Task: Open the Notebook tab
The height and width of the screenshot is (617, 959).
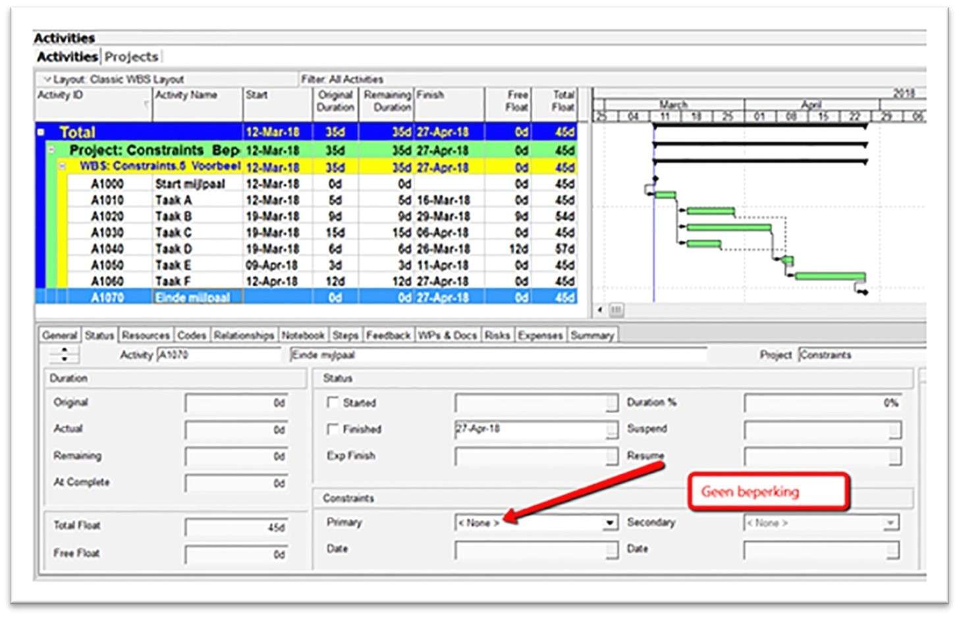Action: (x=302, y=335)
